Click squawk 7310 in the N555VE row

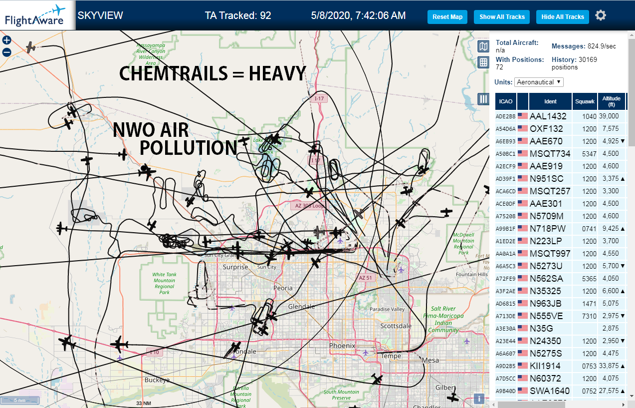[x=589, y=316]
